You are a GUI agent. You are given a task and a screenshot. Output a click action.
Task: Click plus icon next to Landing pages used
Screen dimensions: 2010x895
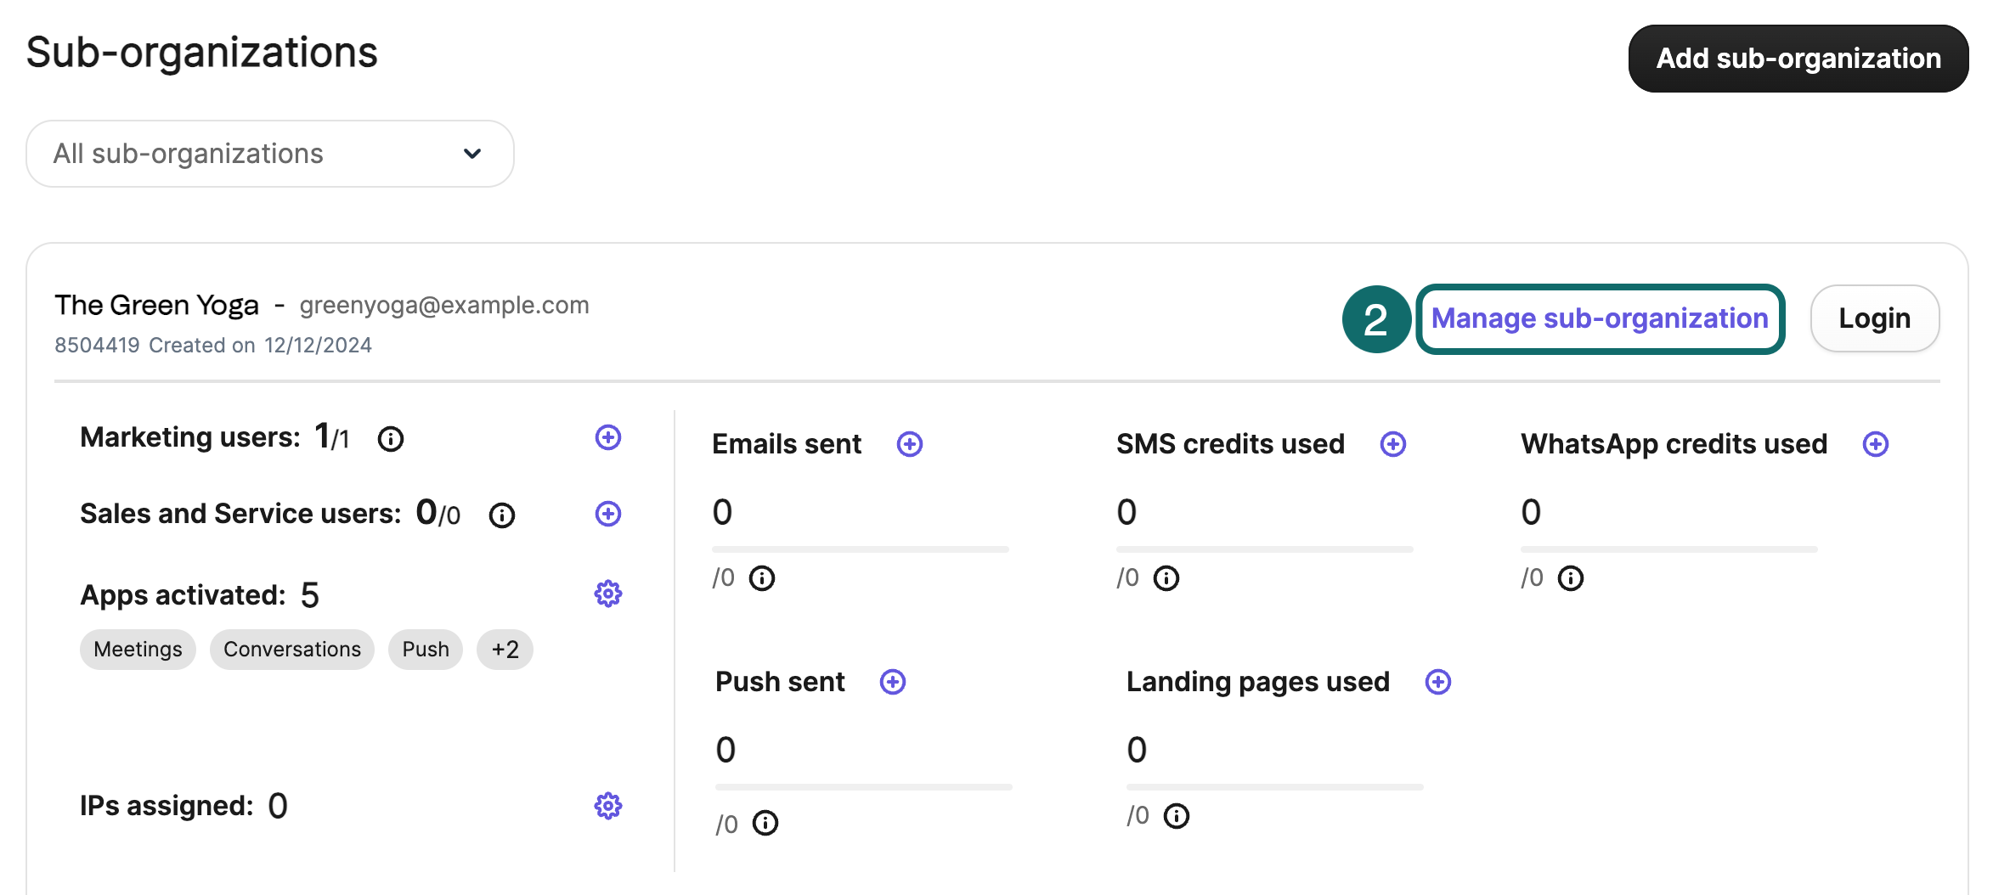pyautogui.click(x=1437, y=682)
